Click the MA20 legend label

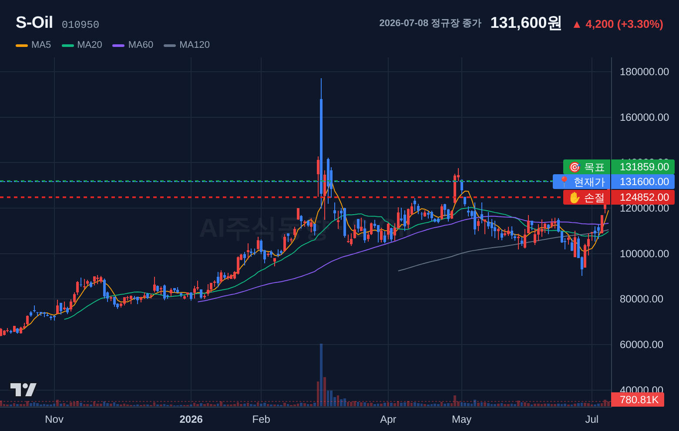point(90,45)
